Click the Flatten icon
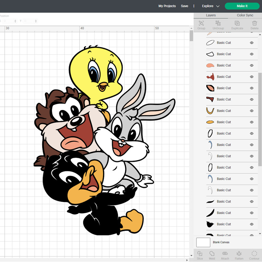 (x=239, y=255)
